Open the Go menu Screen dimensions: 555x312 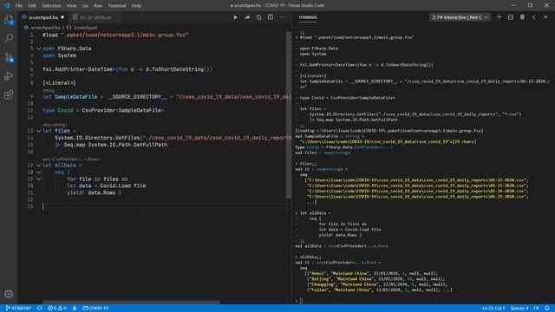point(85,6)
